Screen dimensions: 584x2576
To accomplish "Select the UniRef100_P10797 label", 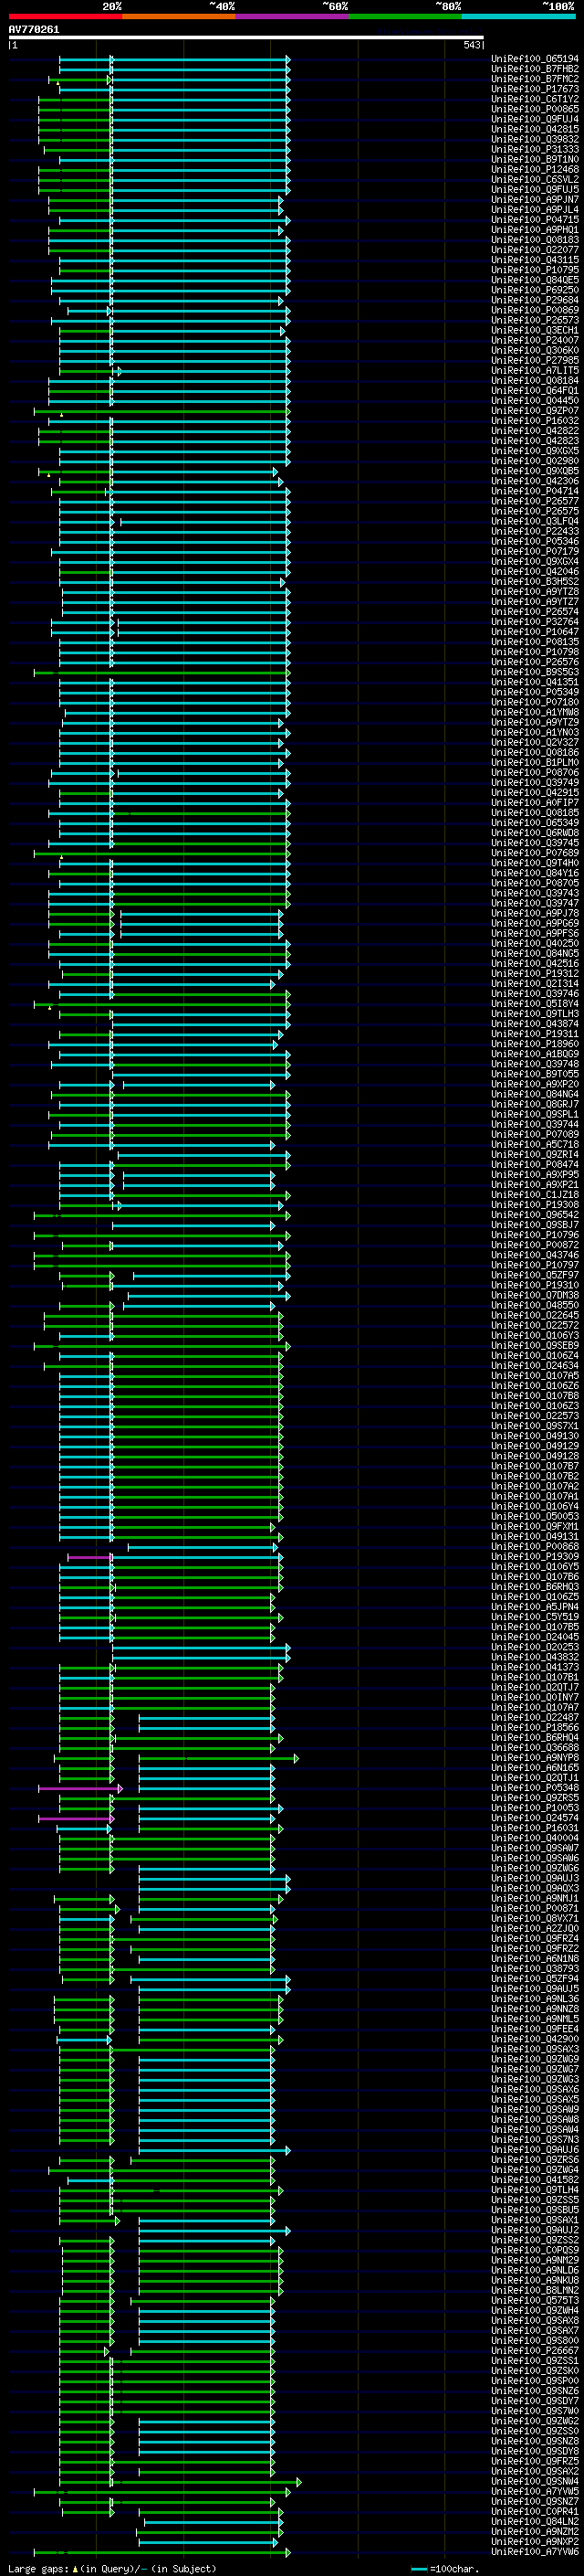I will tap(534, 1265).
